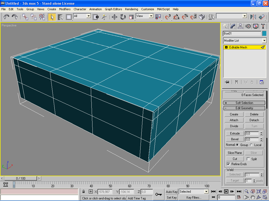Open the Hierarchy command panel tab

point(240,26)
